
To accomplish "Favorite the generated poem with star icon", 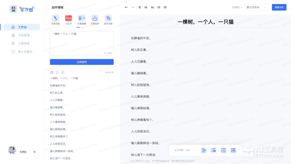I will coord(57,73).
